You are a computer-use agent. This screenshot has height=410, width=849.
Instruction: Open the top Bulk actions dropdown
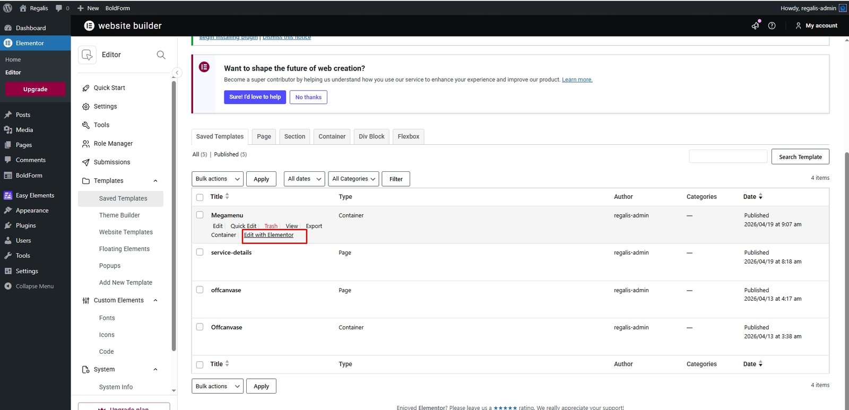217,179
